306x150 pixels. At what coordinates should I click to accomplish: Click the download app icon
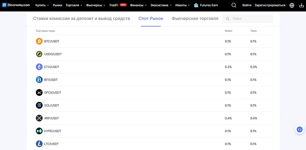coord(301,5)
